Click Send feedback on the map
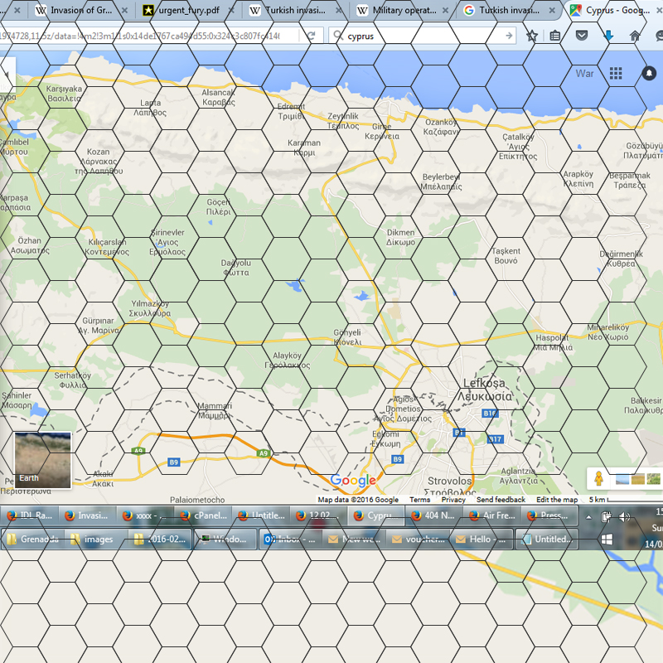 point(501,500)
